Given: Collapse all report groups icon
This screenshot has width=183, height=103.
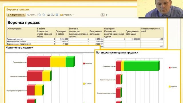Looking at the screenshot, I should 44,15.
